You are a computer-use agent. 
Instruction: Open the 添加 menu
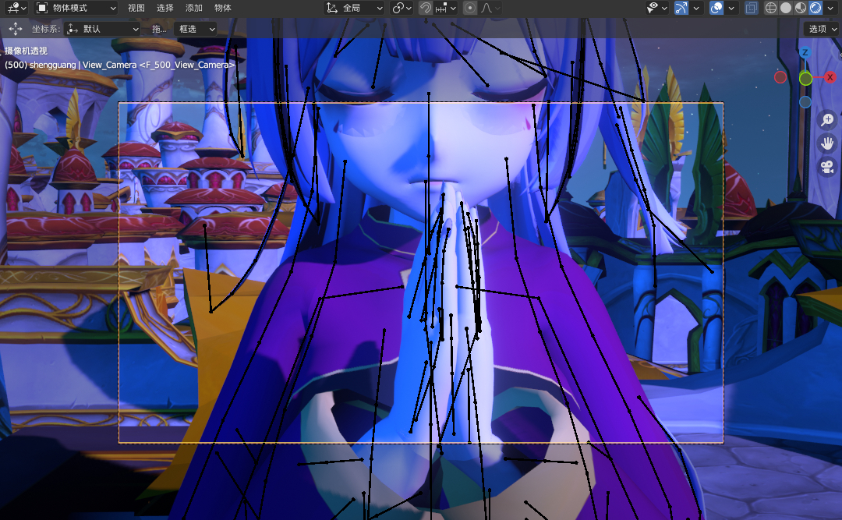tap(194, 8)
